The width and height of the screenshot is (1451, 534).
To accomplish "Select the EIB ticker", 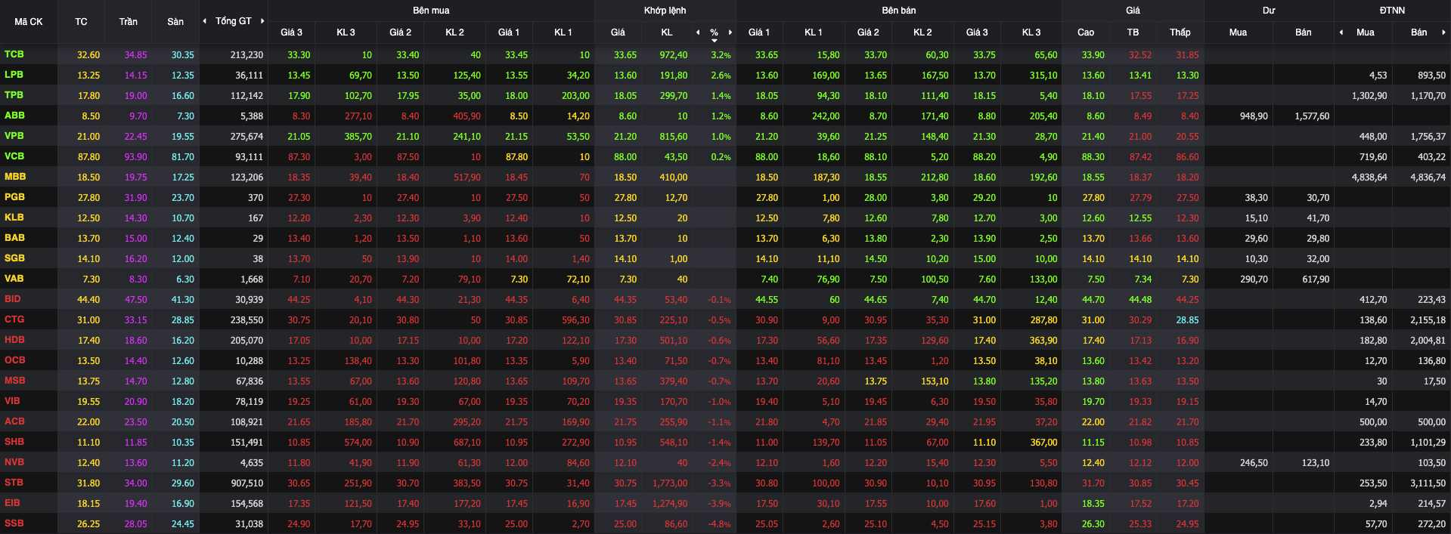I will click(x=12, y=503).
